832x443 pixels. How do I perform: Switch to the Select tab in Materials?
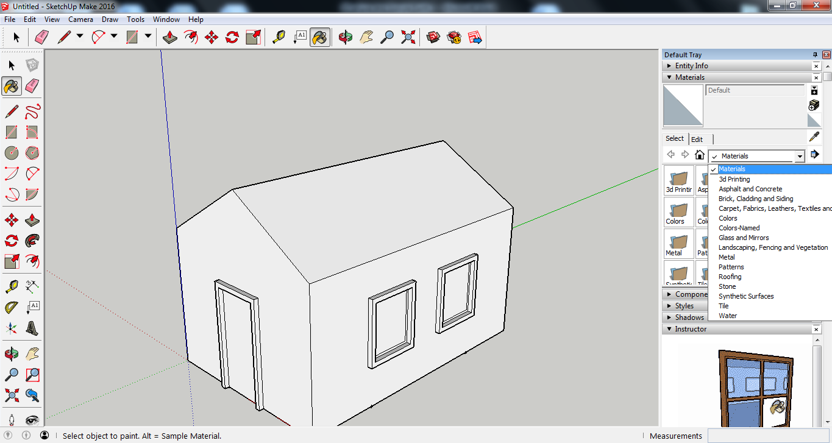[675, 138]
